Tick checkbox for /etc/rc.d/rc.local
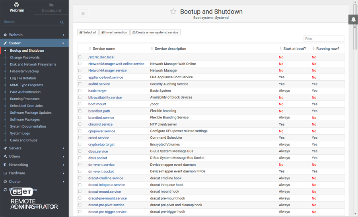 pyautogui.click(x=80, y=57)
